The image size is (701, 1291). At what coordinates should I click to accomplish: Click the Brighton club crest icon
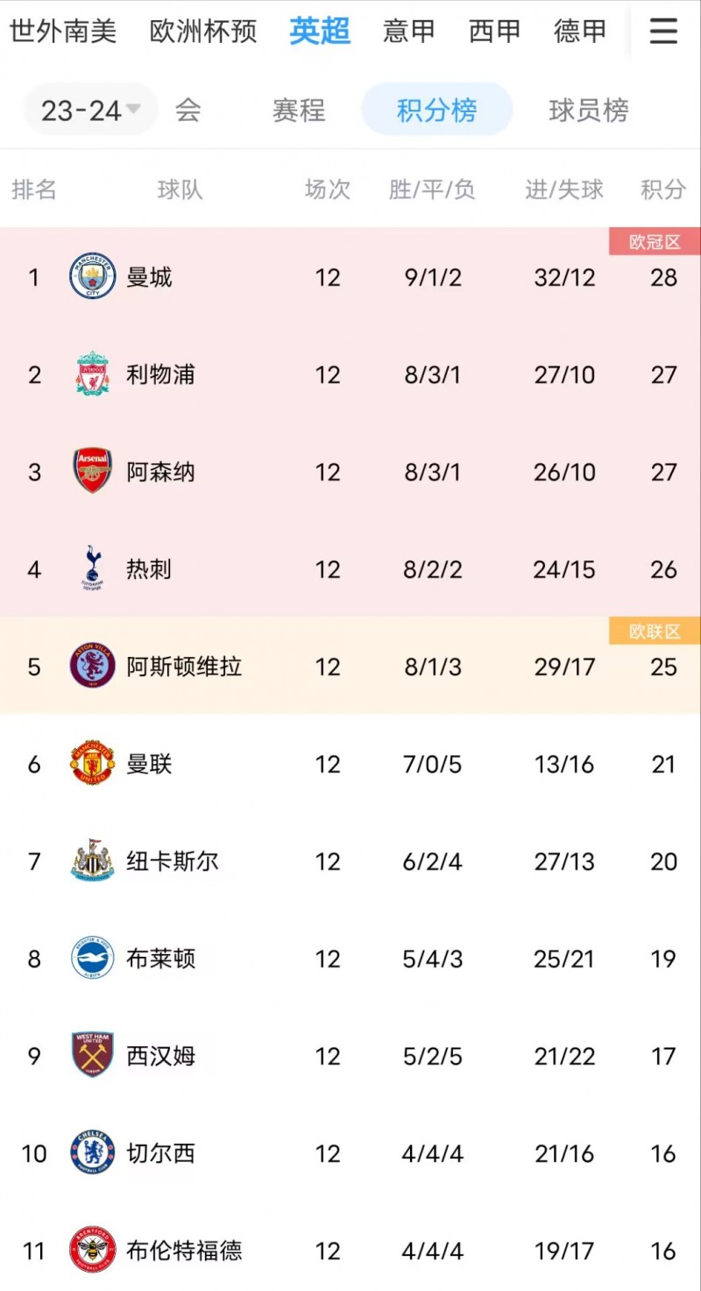tap(91, 959)
